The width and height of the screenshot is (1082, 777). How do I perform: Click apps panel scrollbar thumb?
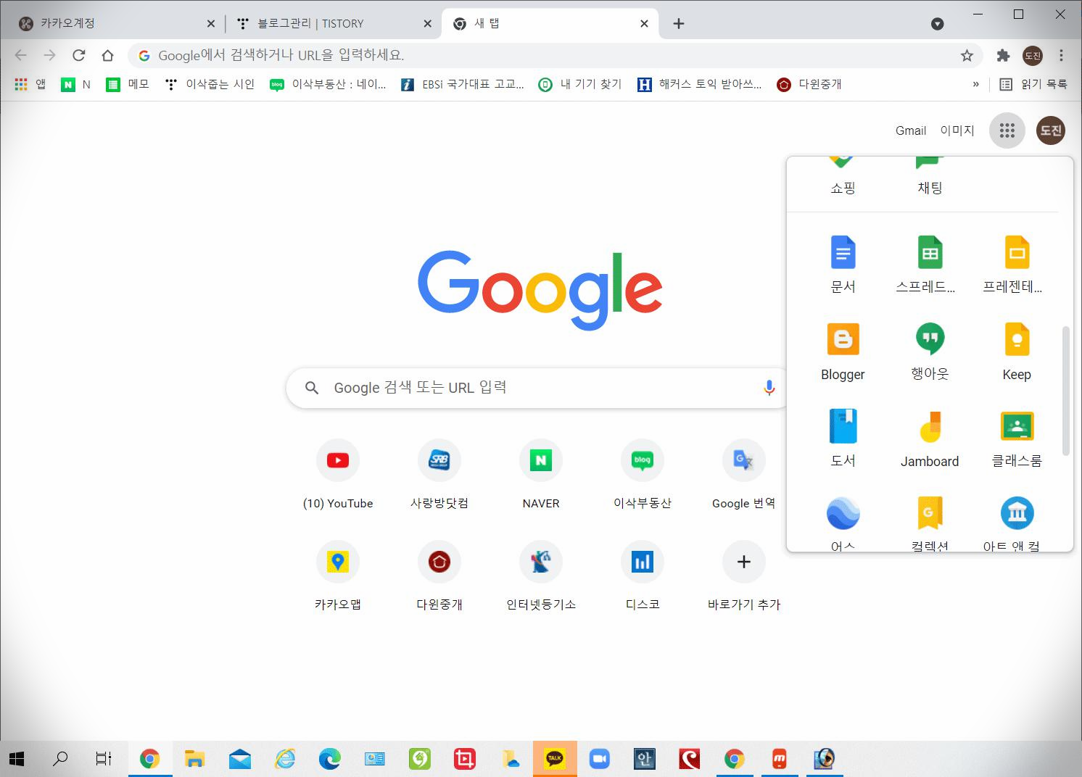(1065, 391)
